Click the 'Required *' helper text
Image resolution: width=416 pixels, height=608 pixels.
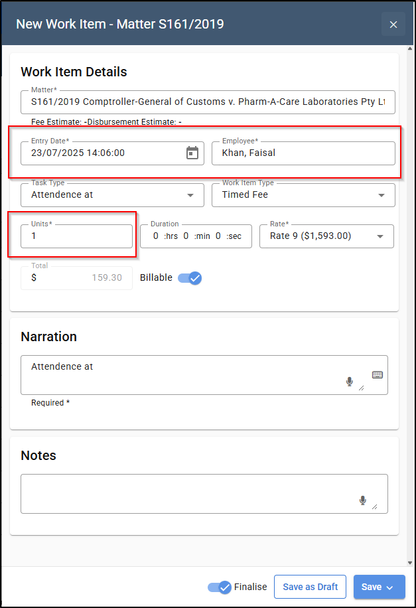coord(50,403)
